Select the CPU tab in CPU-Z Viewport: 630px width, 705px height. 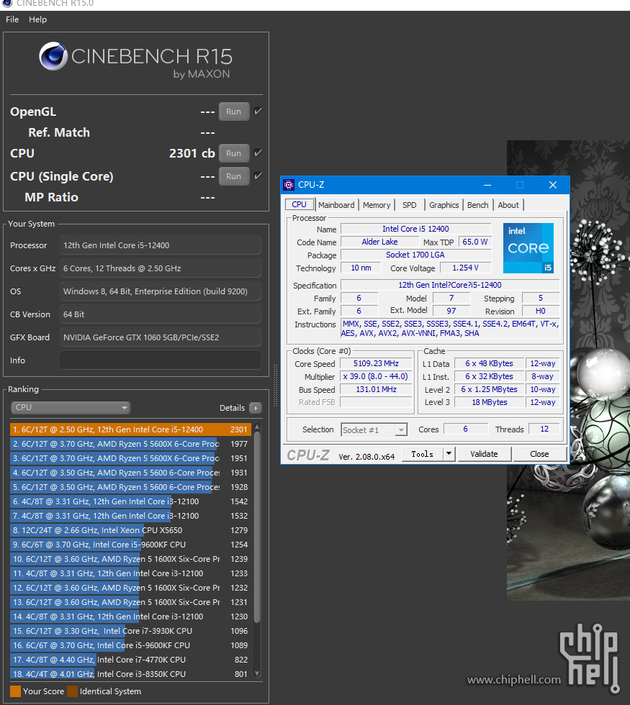300,204
